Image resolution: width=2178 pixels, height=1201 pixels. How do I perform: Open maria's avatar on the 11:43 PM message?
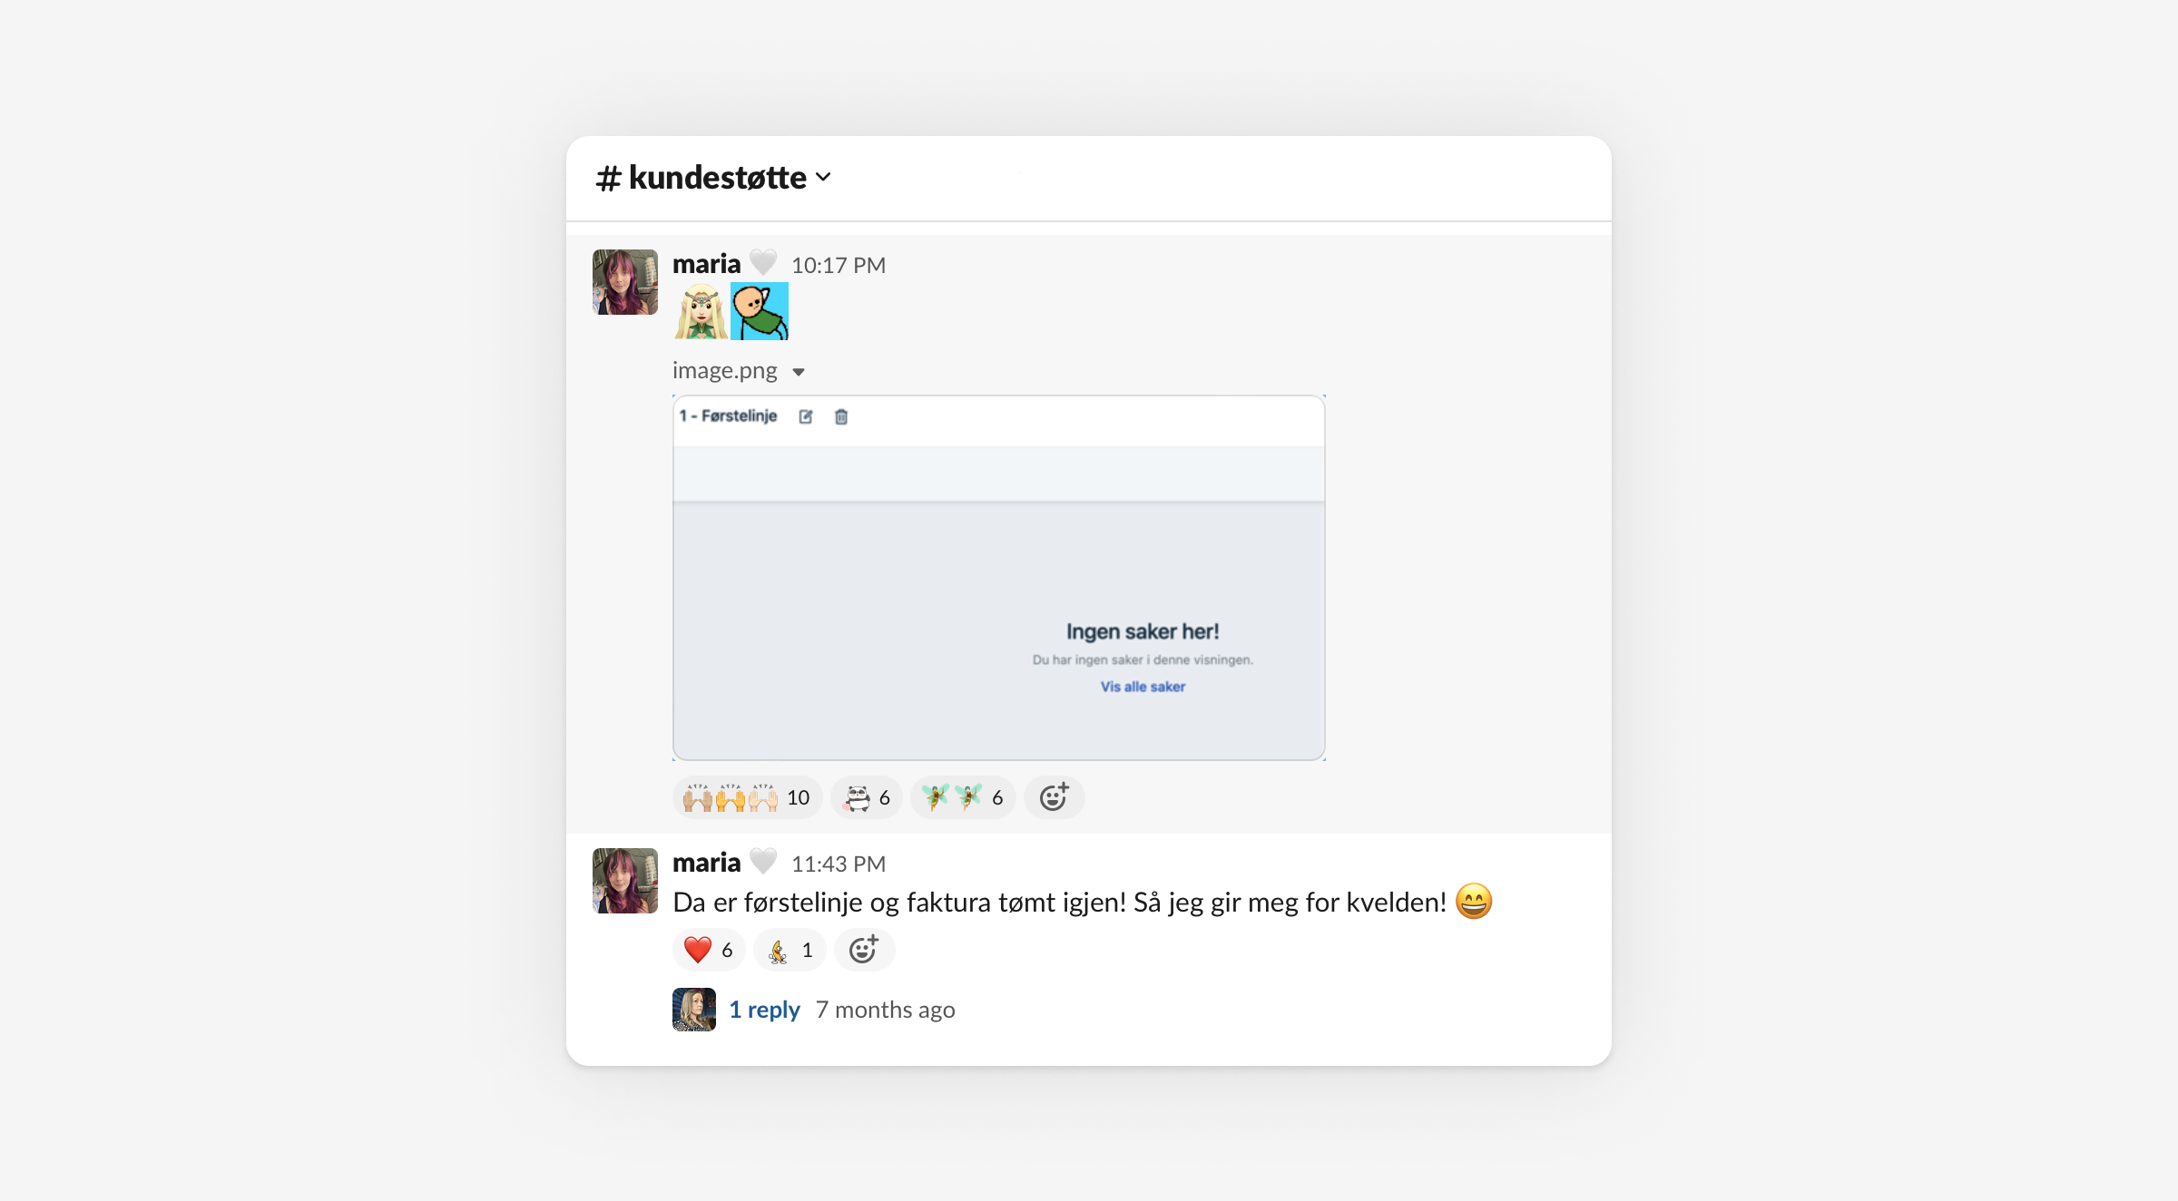coord(625,881)
